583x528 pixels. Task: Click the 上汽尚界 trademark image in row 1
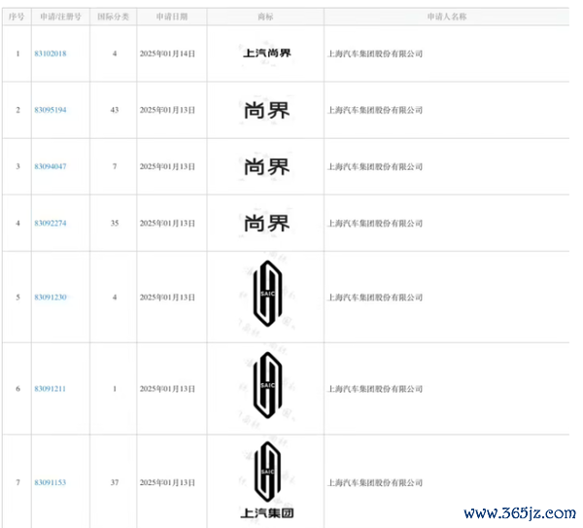267,53
